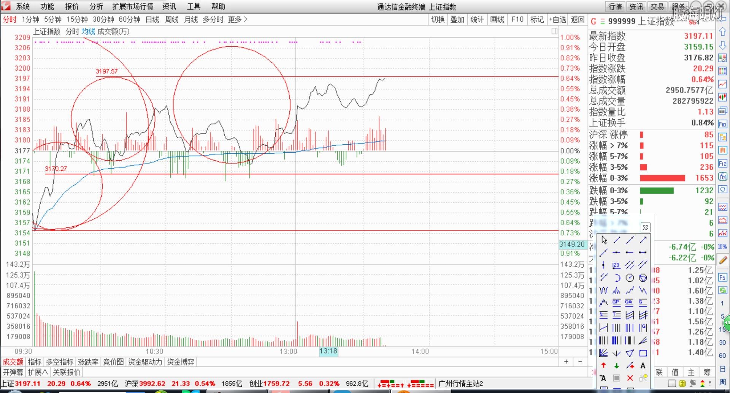
Task: Click the red X delete drawing tool
Action: (x=630, y=378)
